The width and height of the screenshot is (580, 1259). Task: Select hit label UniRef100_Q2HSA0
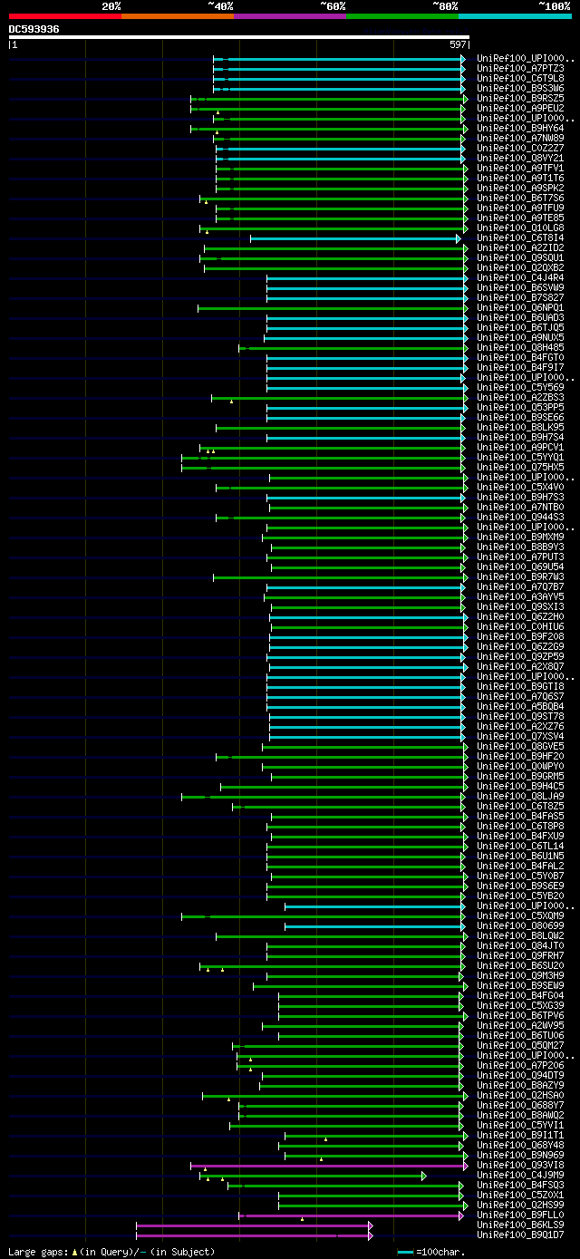[x=521, y=1095]
